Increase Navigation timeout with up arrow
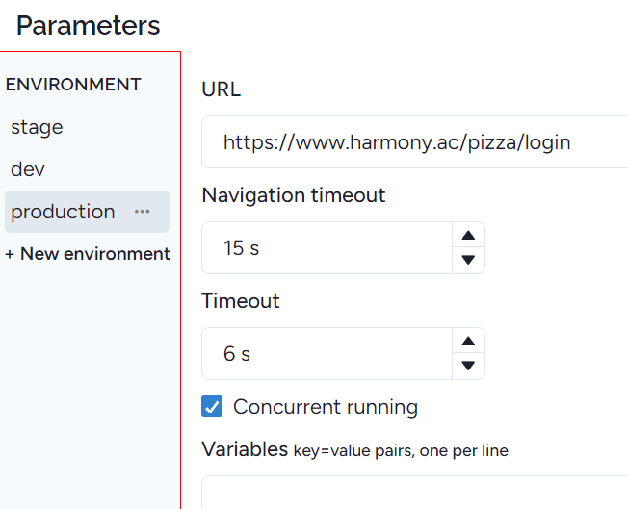Viewport: 628px width, 509px height. [x=468, y=236]
